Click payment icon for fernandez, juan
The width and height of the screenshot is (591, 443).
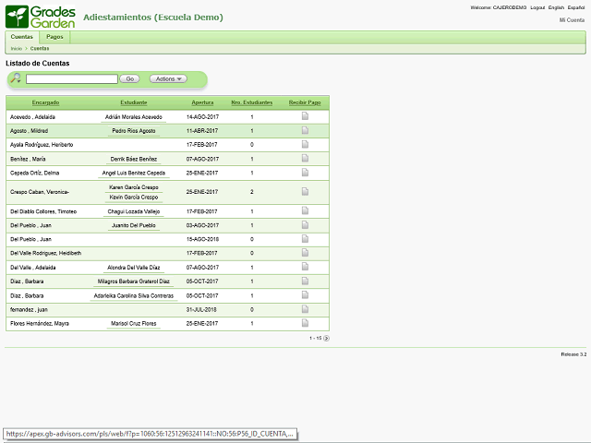pos(305,309)
